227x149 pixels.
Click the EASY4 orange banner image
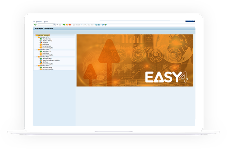point(135,60)
